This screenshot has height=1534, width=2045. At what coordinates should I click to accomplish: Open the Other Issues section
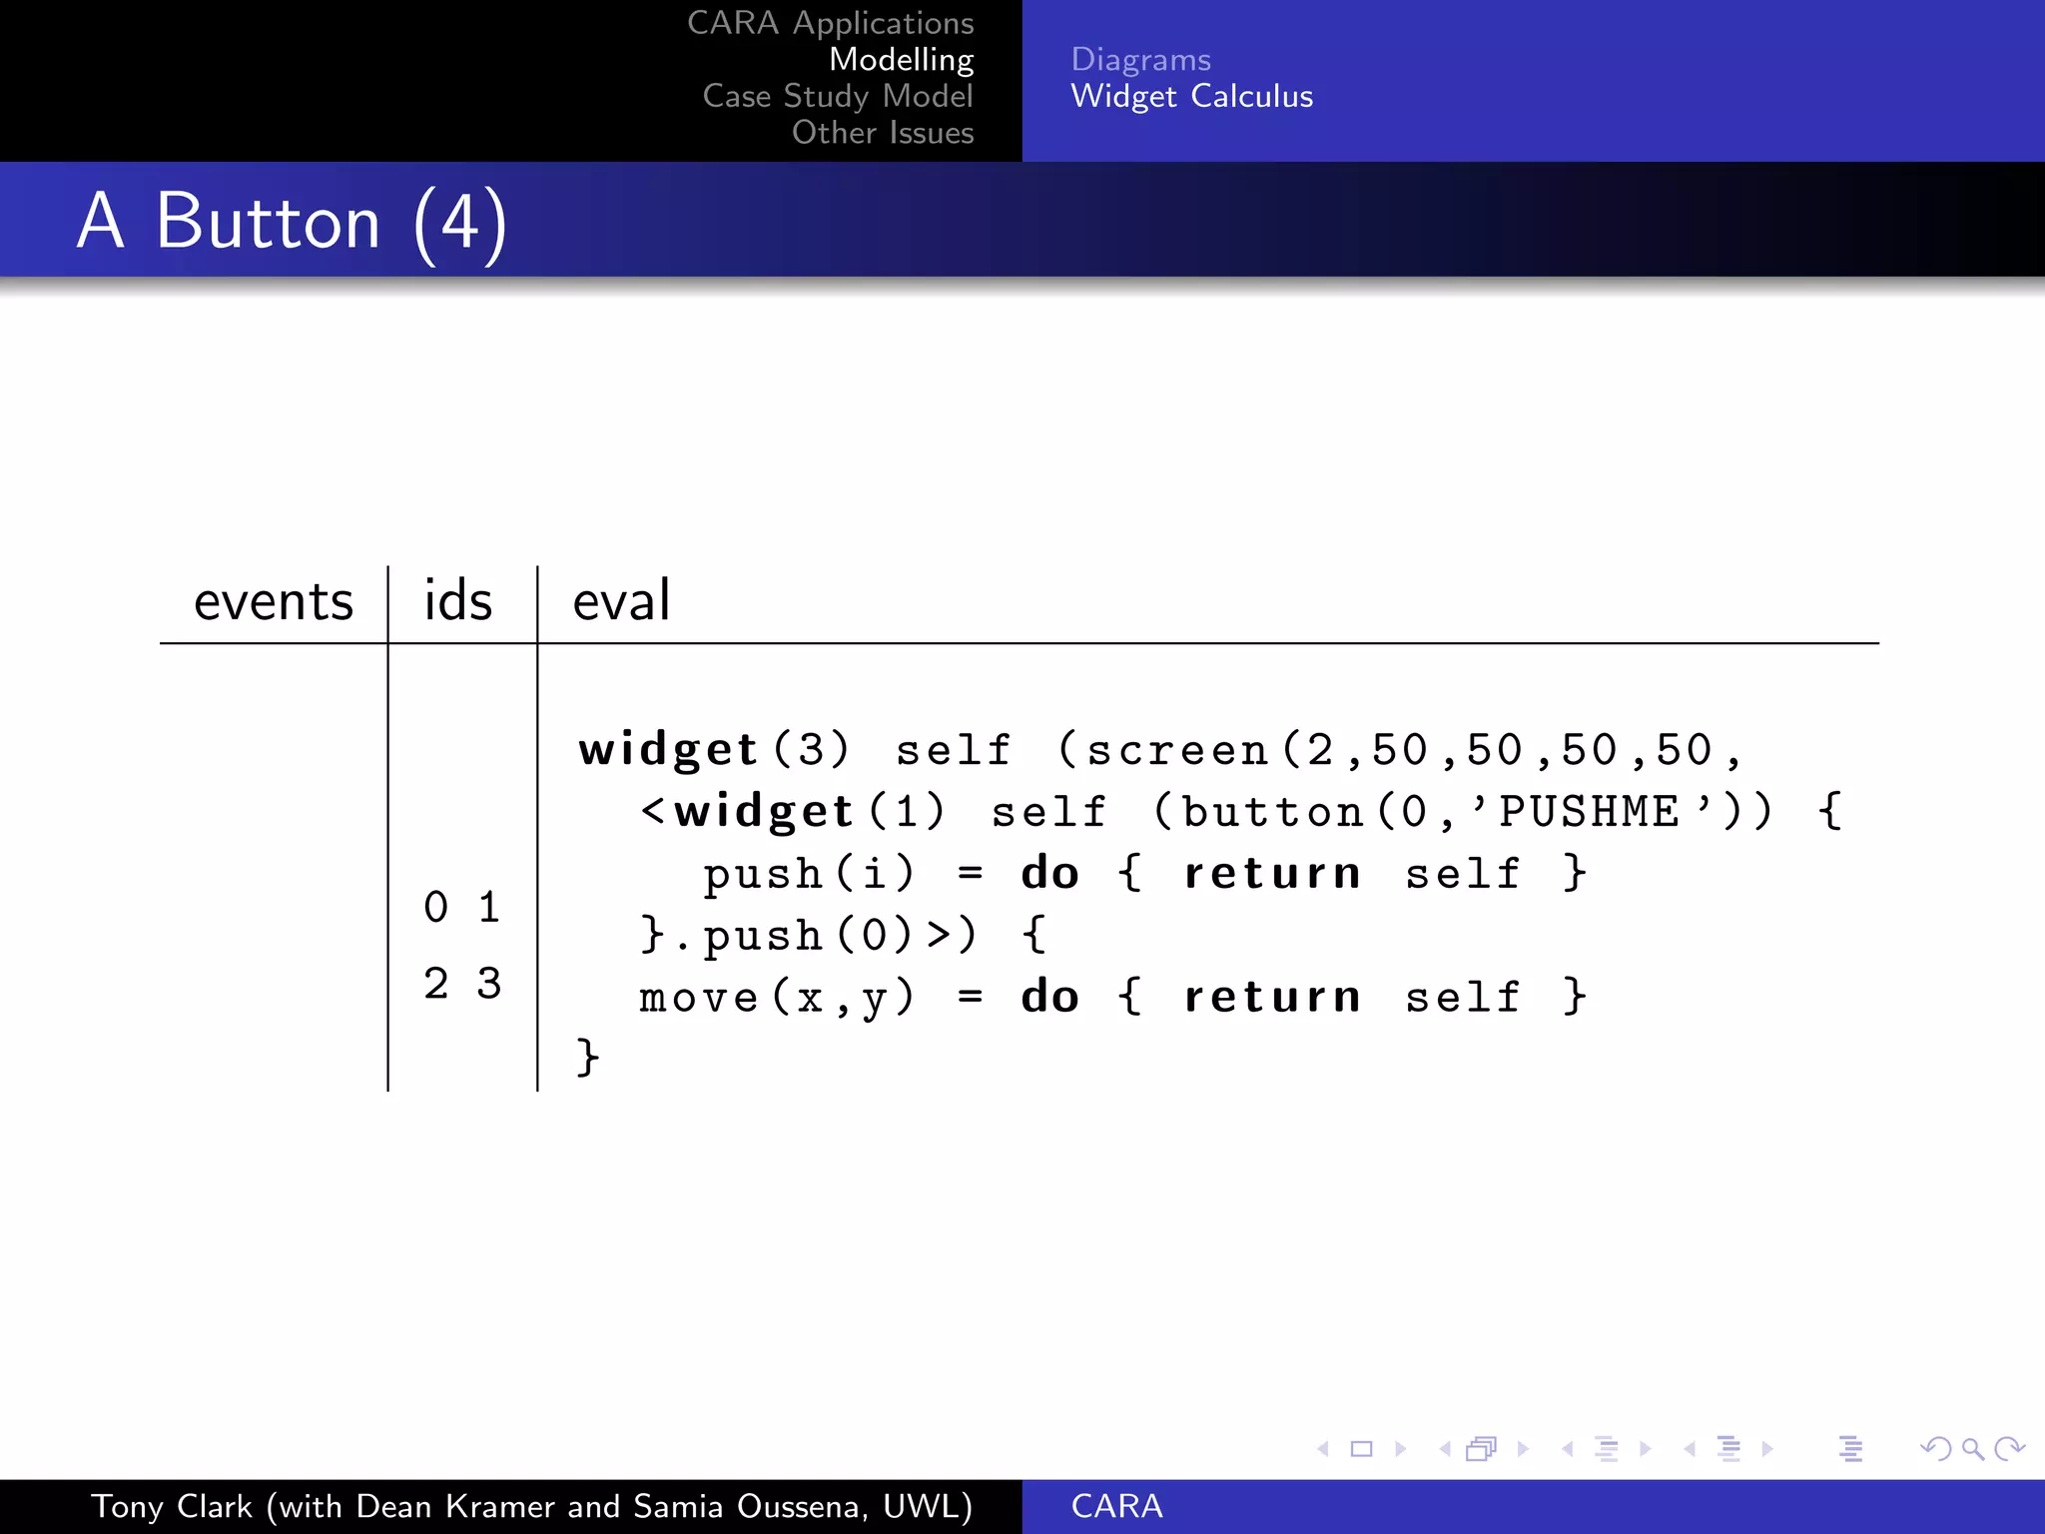coord(883,132)
